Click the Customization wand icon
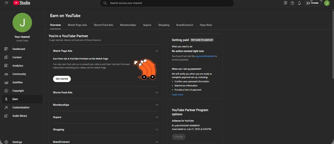This screenshot has height=144, width=334. [x=6, y=107]
